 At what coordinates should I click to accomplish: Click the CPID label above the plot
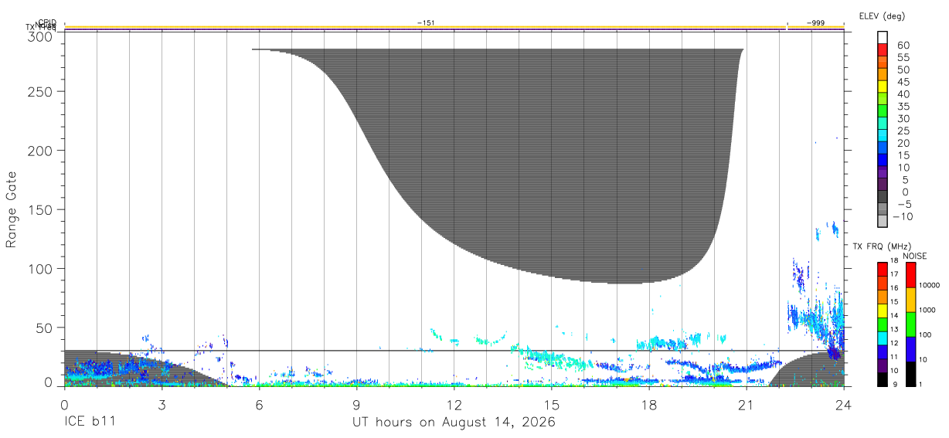47,22
